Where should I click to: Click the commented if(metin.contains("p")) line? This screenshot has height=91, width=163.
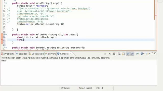54,8
